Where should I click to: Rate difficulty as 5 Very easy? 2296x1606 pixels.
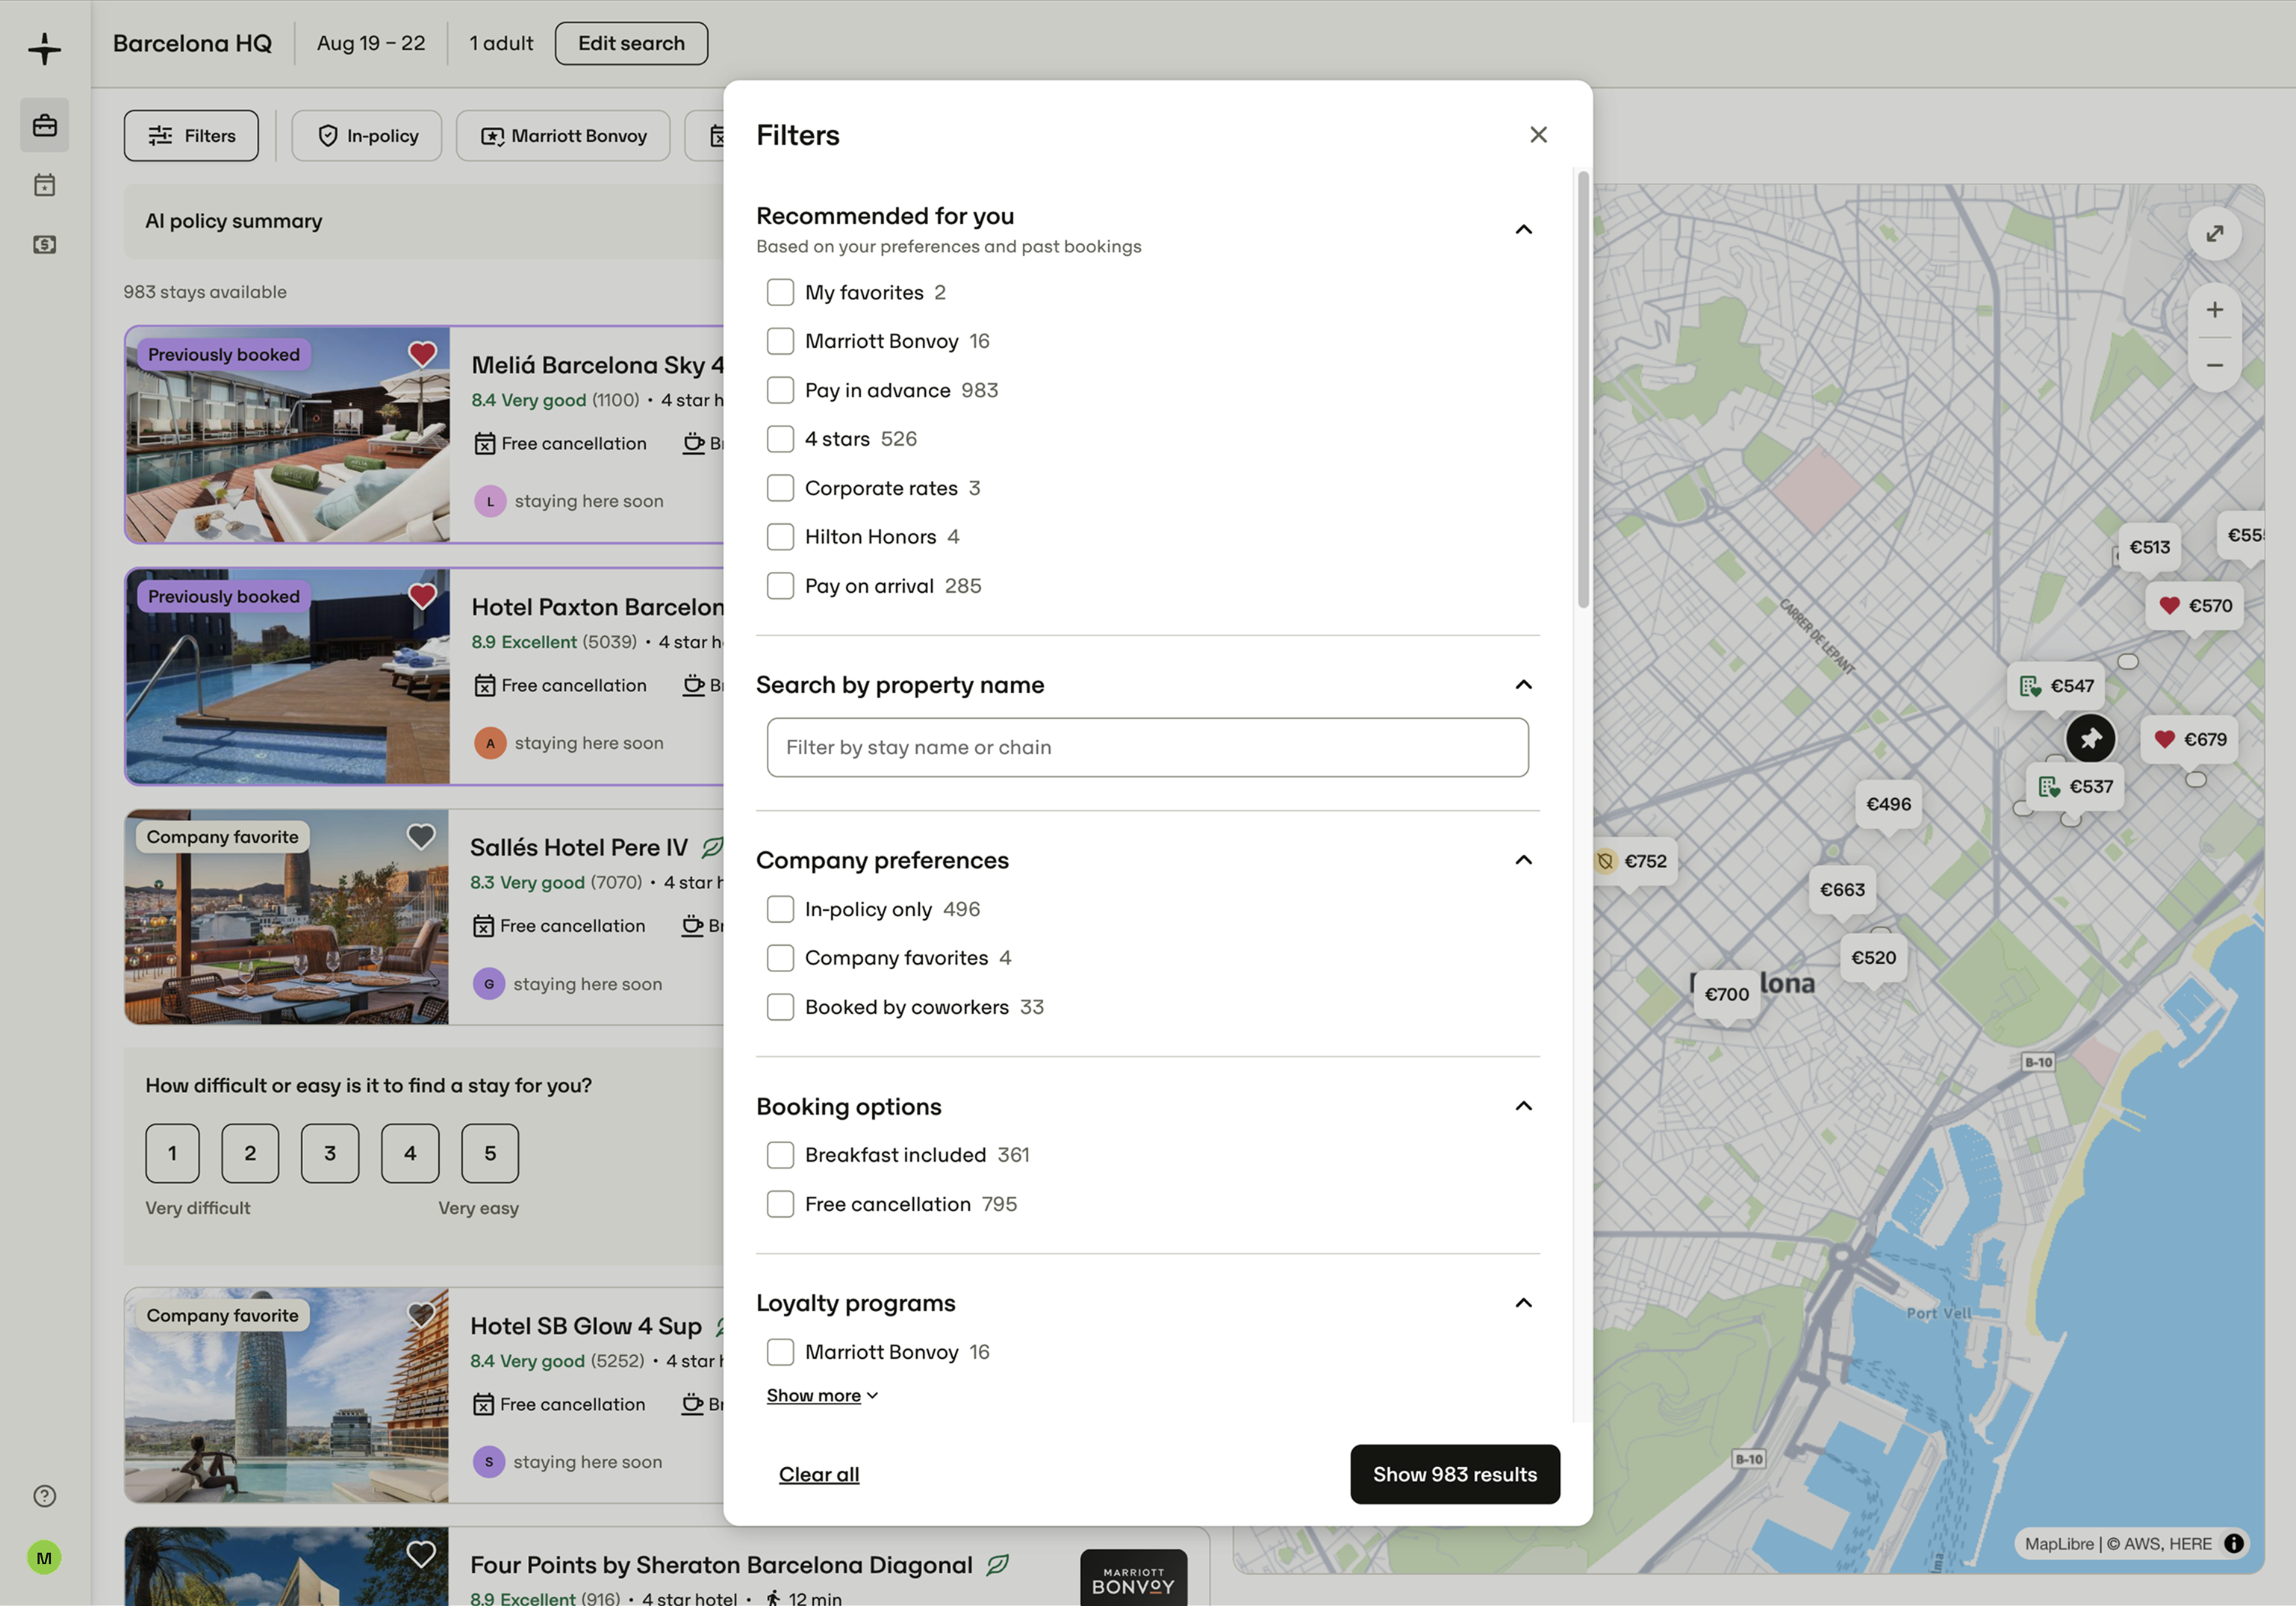[490, 1153]
